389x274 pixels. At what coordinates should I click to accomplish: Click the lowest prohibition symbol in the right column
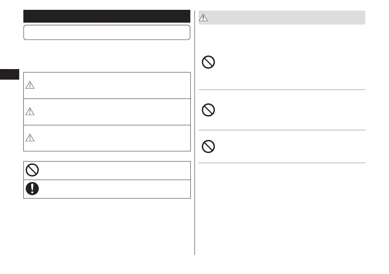[x=208, y=146]
